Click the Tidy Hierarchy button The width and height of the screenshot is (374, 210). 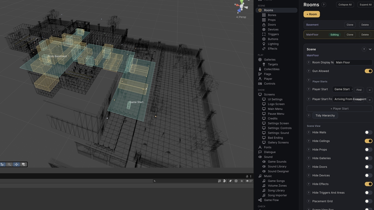tap(325, 116)
